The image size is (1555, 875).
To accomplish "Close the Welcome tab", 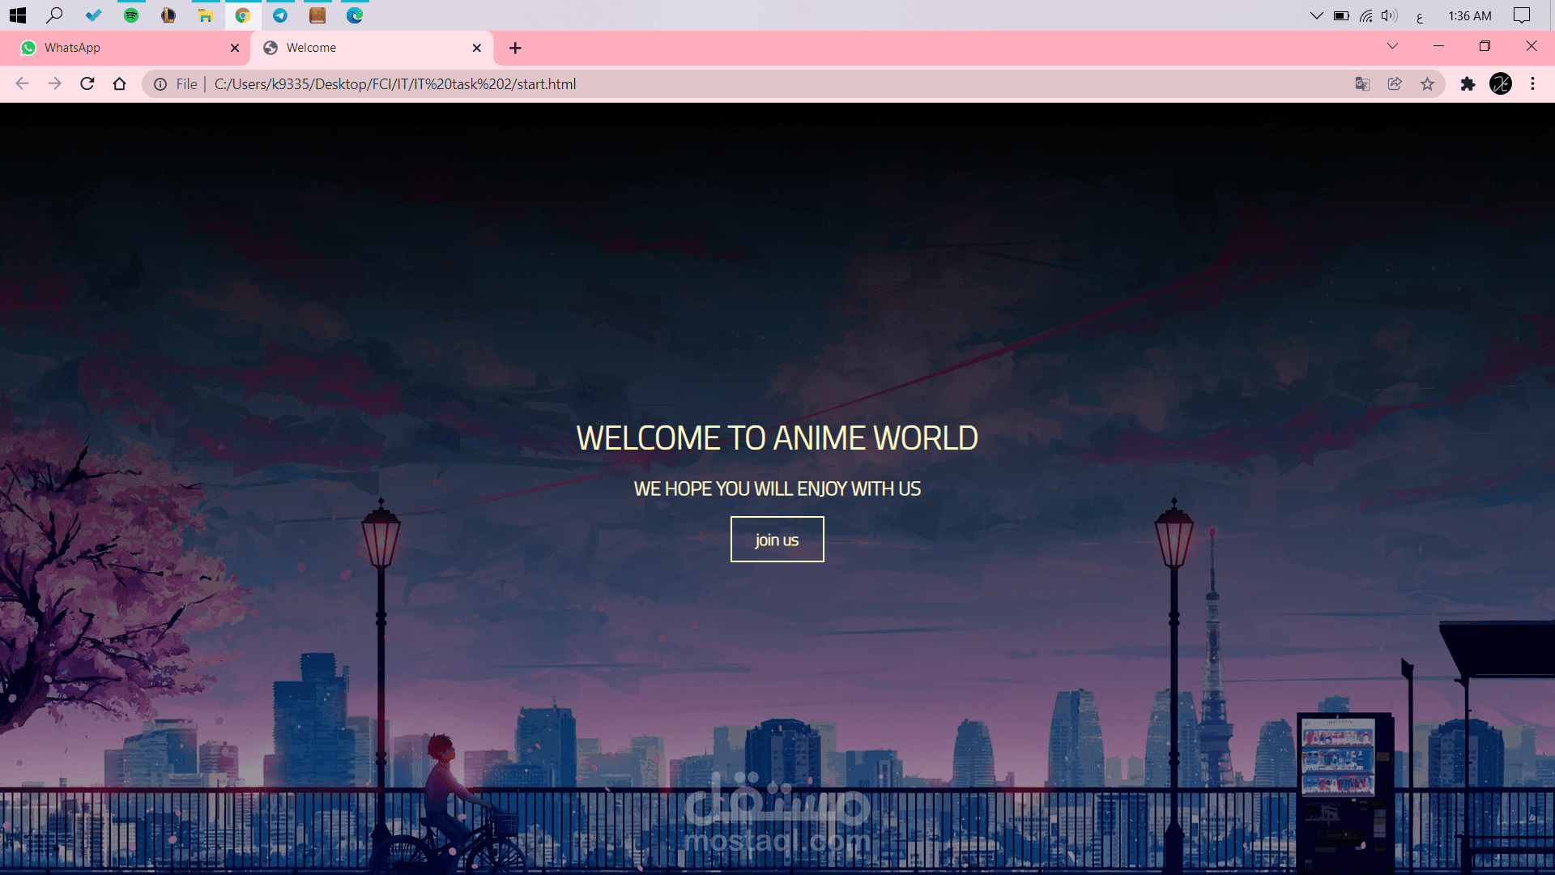I will 477,48.
